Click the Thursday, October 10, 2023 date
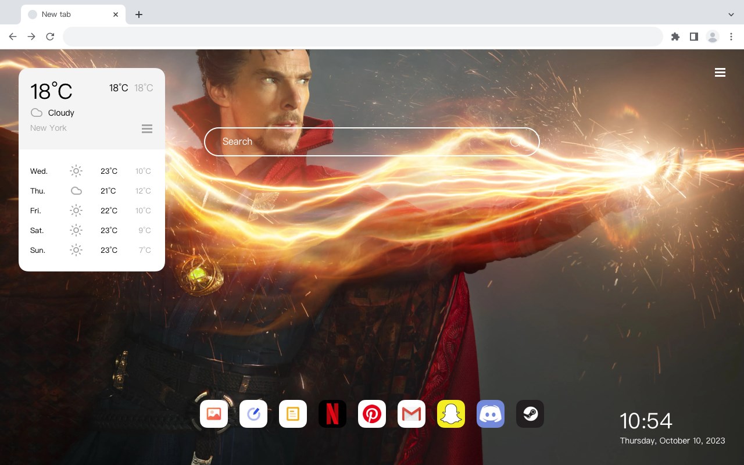Screen dimensions: 744x465 click(673, 441)
